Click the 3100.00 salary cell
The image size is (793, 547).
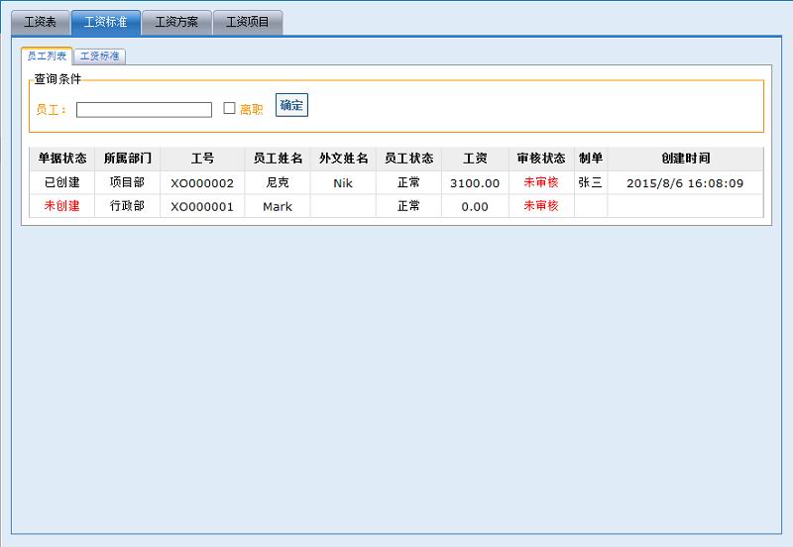coord(475,183)
